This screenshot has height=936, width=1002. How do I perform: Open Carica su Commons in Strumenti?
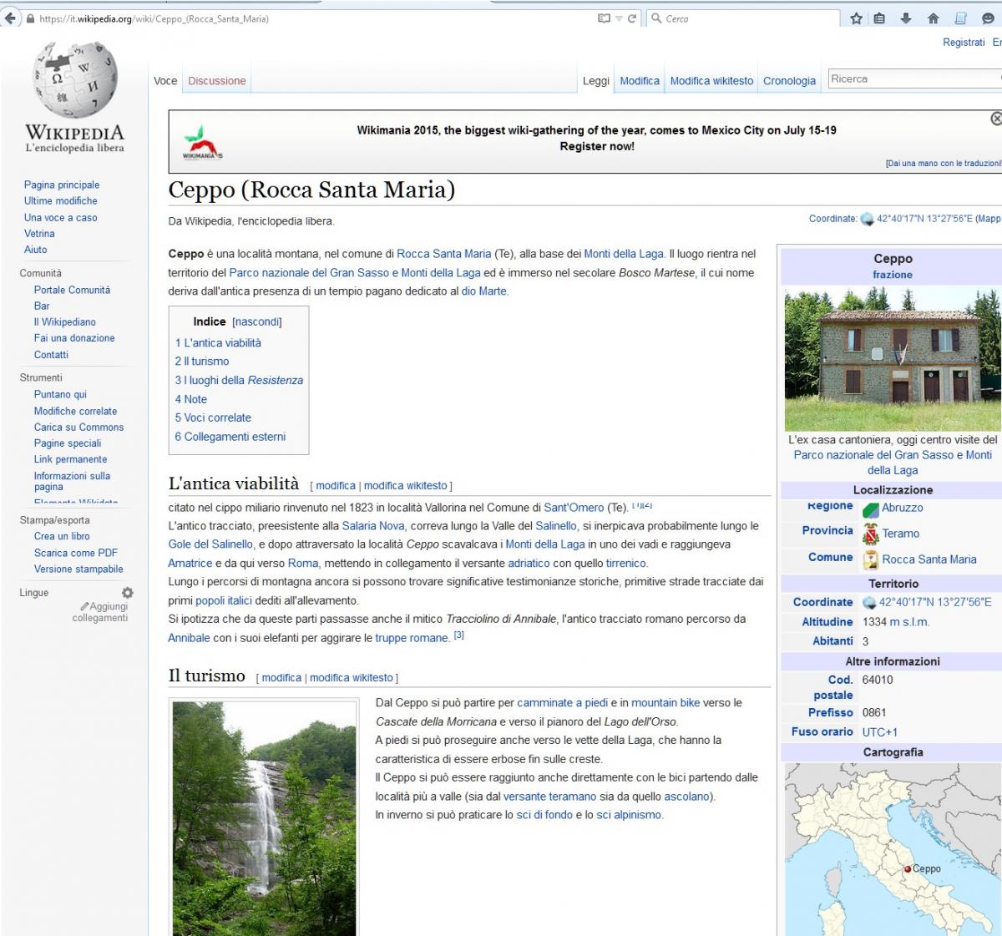point(78,428)
